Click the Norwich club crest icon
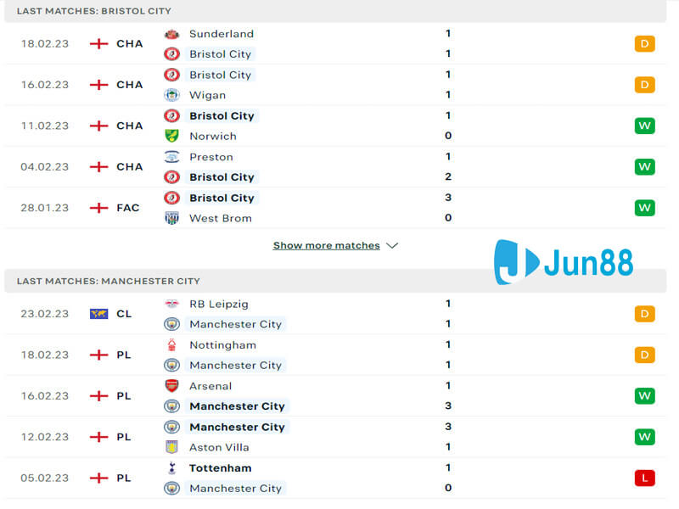679x509 pixels. click(171, 136)
